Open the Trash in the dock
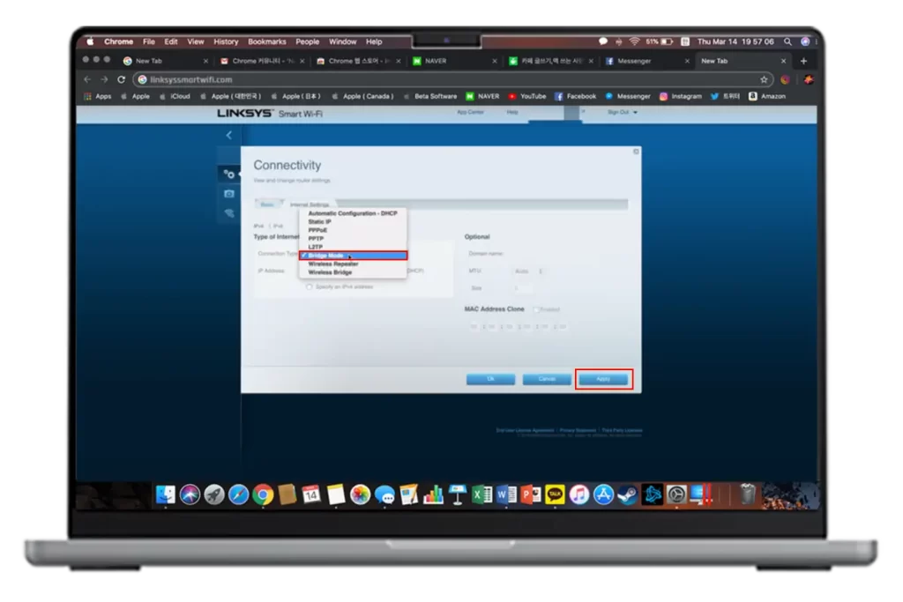This screenshot has height=602, width=903. click(748, 495)
